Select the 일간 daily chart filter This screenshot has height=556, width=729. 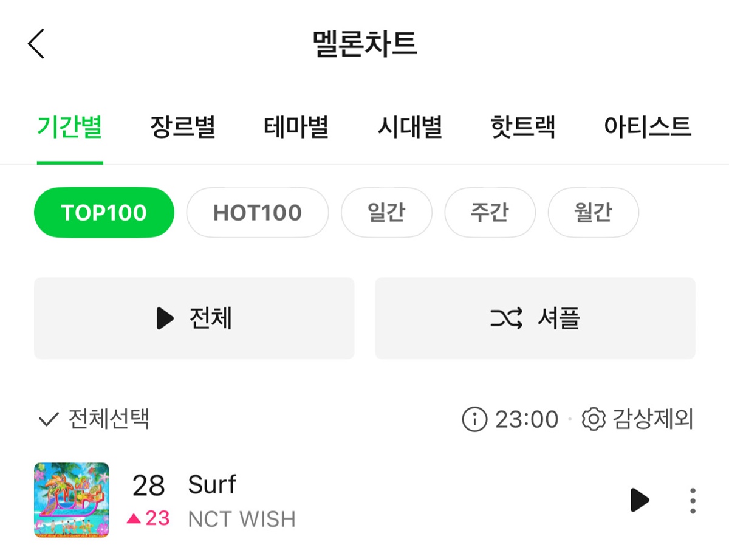tap(386, 213)
